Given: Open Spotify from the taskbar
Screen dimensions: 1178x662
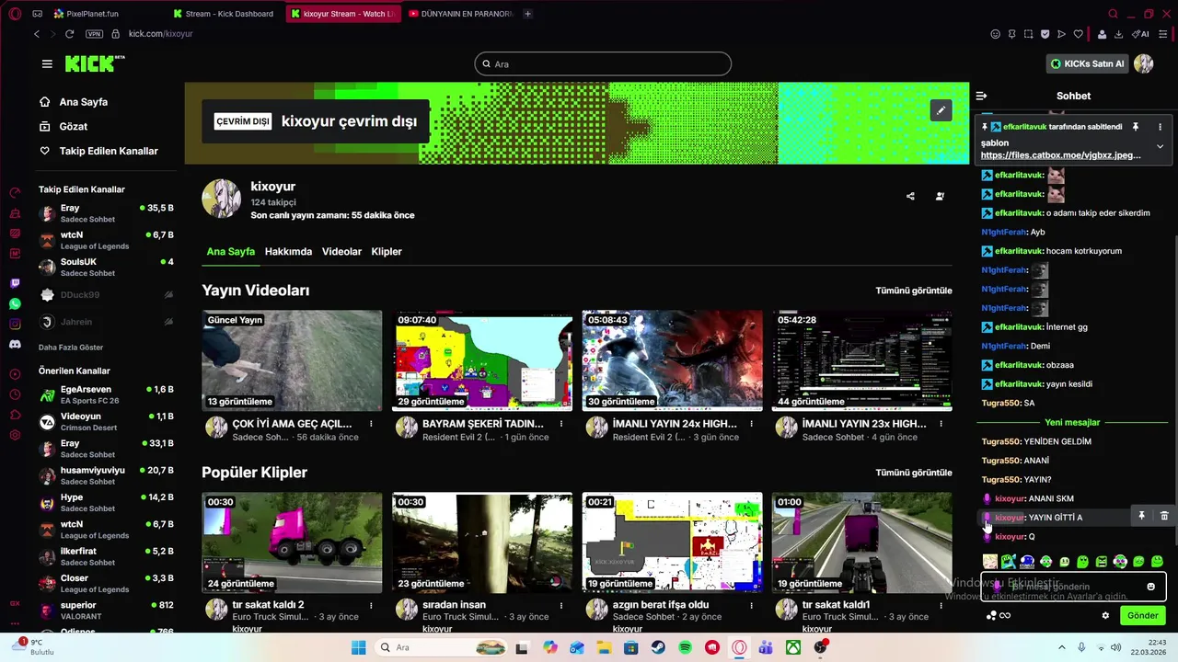Looking at the screenshot, I should pyautogui.click(x=685, y=647).
